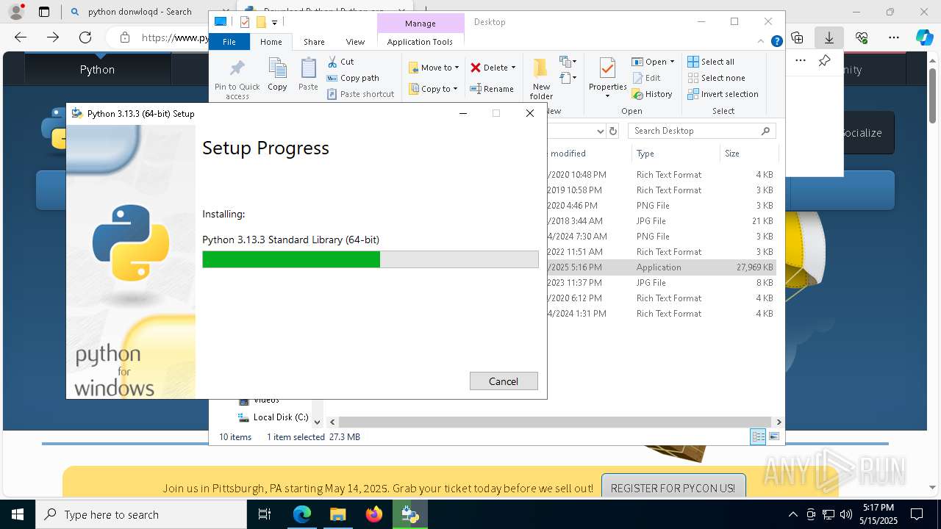Select the Manage contextual tab
The image size is (941, 529).
[x=421, y=24]
